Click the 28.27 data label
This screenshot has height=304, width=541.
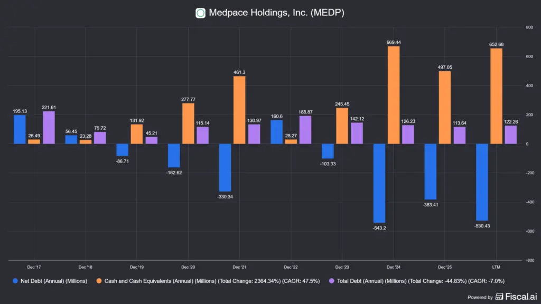pyautogui.click(x=291, y=136)
